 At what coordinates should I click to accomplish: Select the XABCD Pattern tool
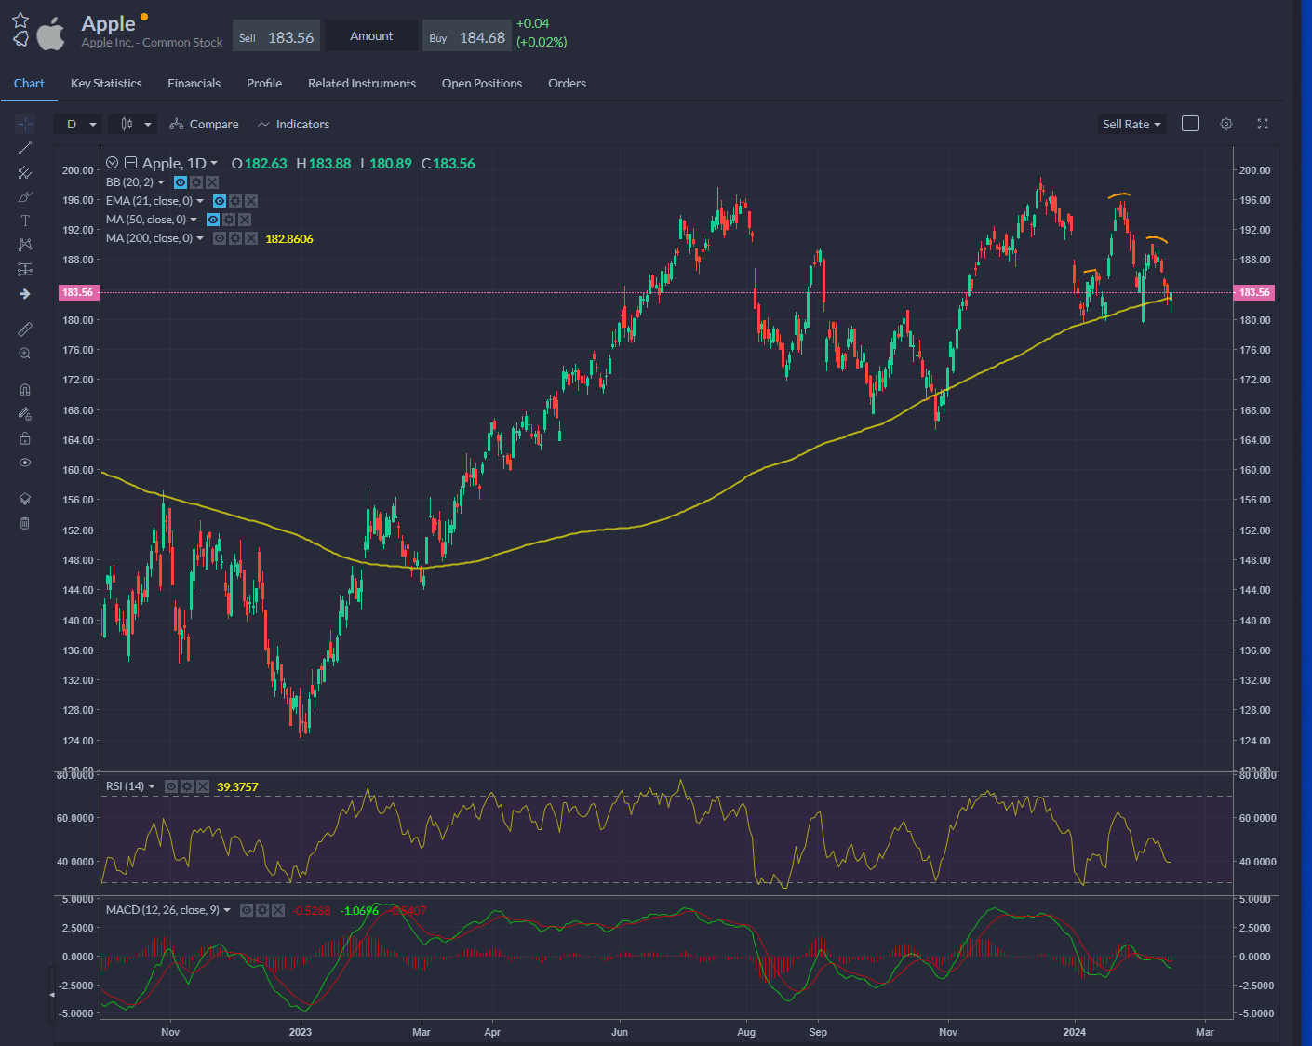(x=24, y=244)
